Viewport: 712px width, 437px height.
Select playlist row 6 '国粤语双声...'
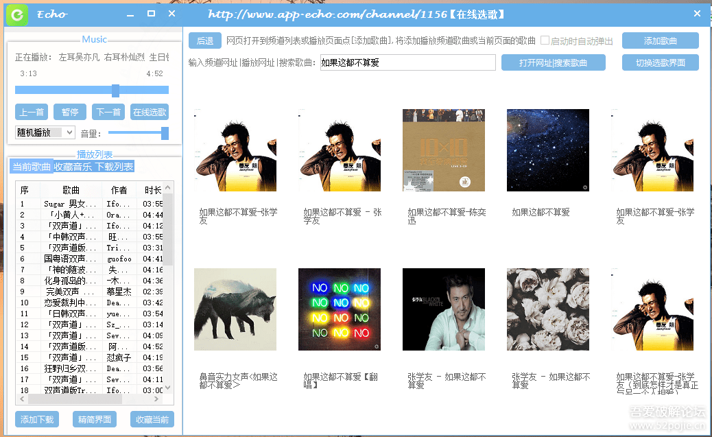[x=89, y=259]
